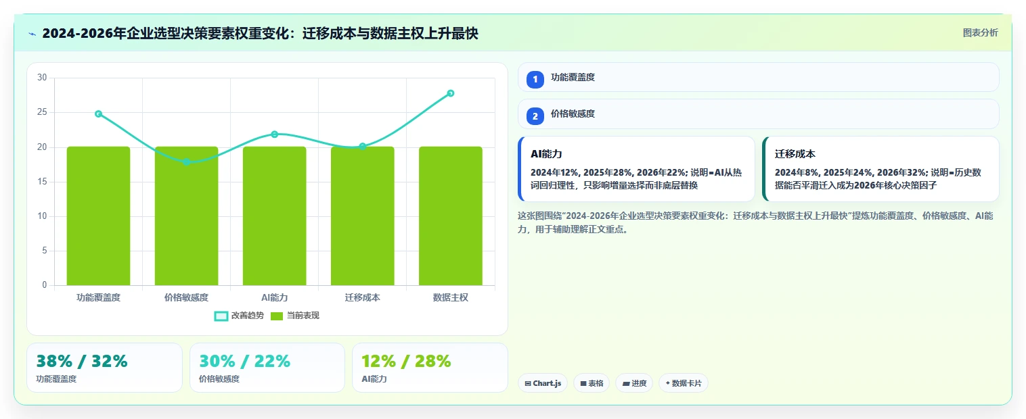Select the 功能覆盖度 bar in the chart
The image size is (1026, 419).
click(98, 216)
